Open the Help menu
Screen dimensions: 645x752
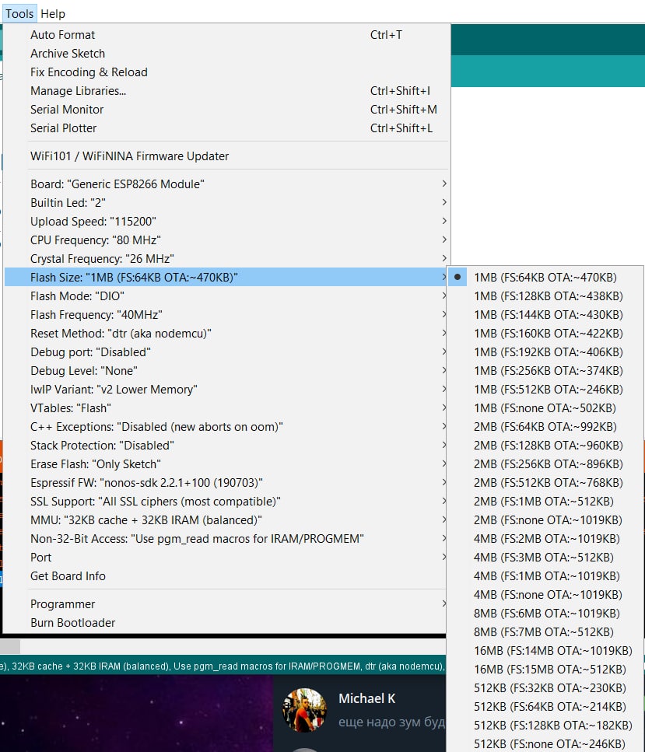[x=53, y=13]
